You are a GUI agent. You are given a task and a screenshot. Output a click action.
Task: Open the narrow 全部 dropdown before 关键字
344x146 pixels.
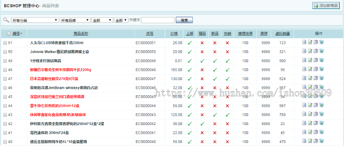point(121,20)
